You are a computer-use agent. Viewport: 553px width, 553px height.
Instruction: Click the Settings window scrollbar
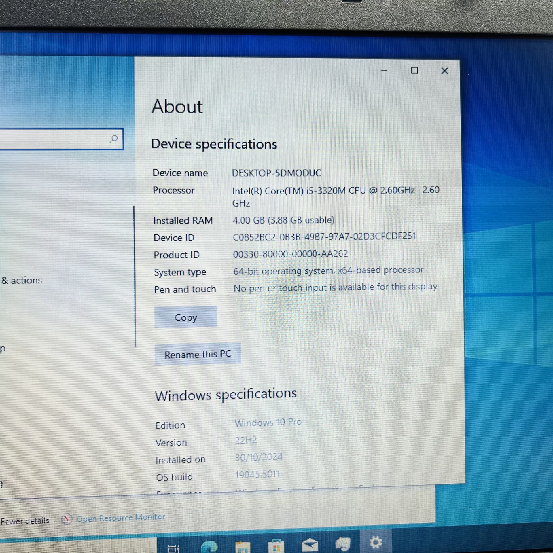[135, 276]
